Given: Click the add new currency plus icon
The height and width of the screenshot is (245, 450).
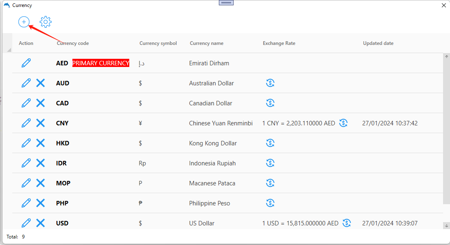Looking at the screenshot, I should pos(24,22).
